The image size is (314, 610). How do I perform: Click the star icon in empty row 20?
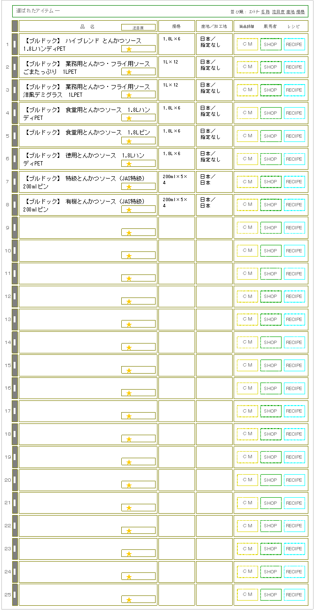point(129,485)
